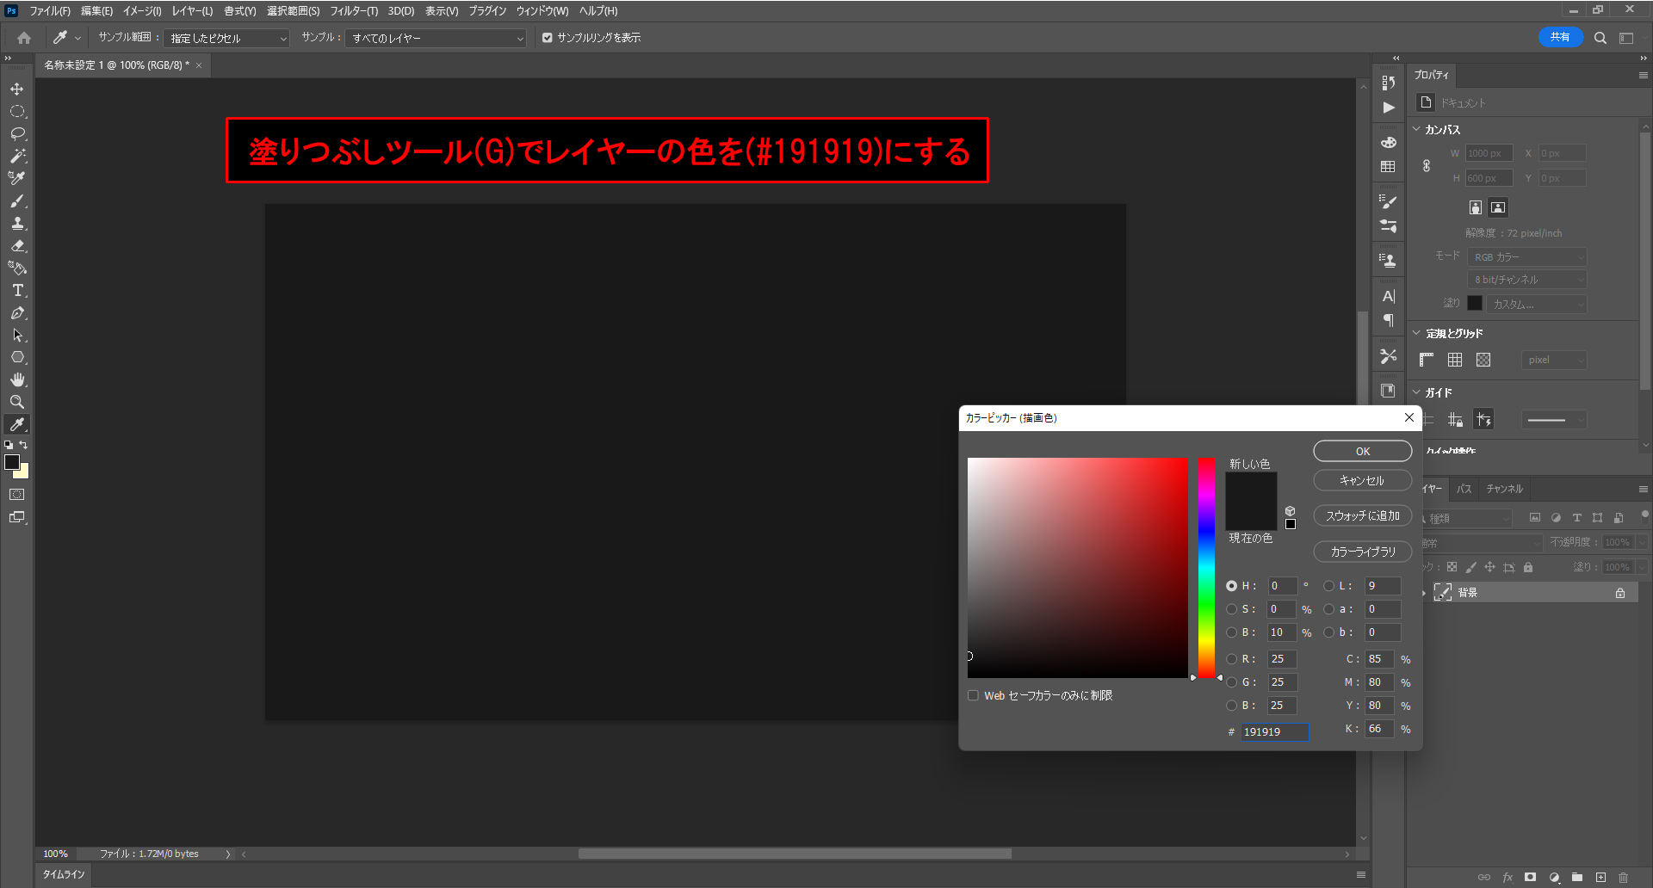Viewport: 1653px width, 888px height.
Task: Select the R radio button in color picker
Action: 1231,659
